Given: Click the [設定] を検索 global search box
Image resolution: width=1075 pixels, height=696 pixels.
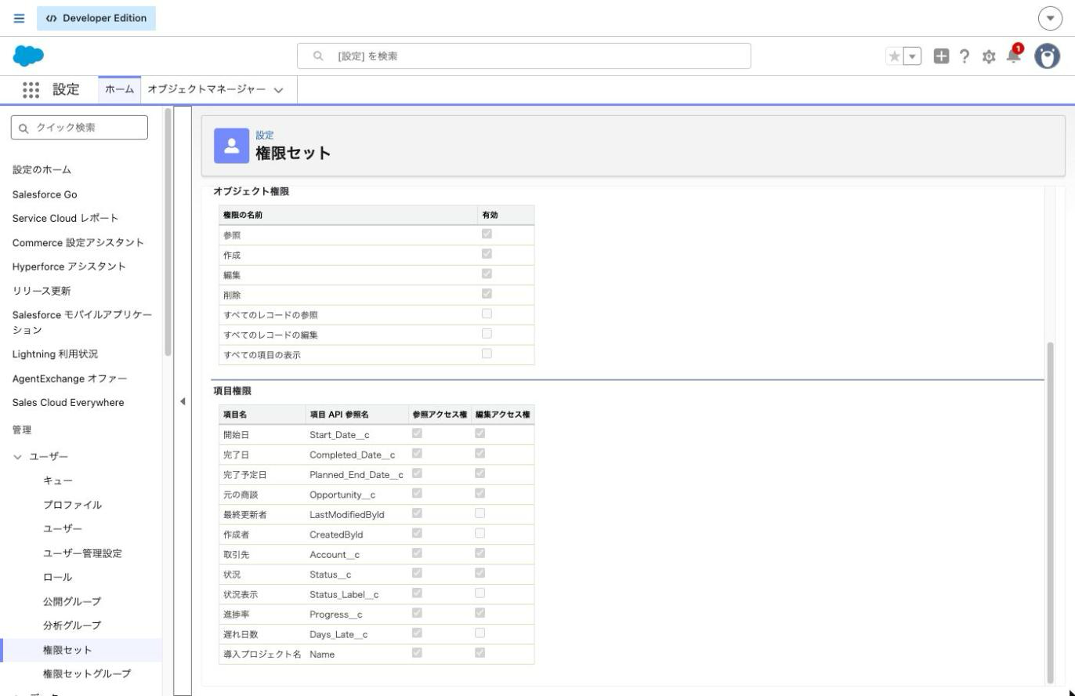Looking at the screenshot, I should click(x=523, y=56).
